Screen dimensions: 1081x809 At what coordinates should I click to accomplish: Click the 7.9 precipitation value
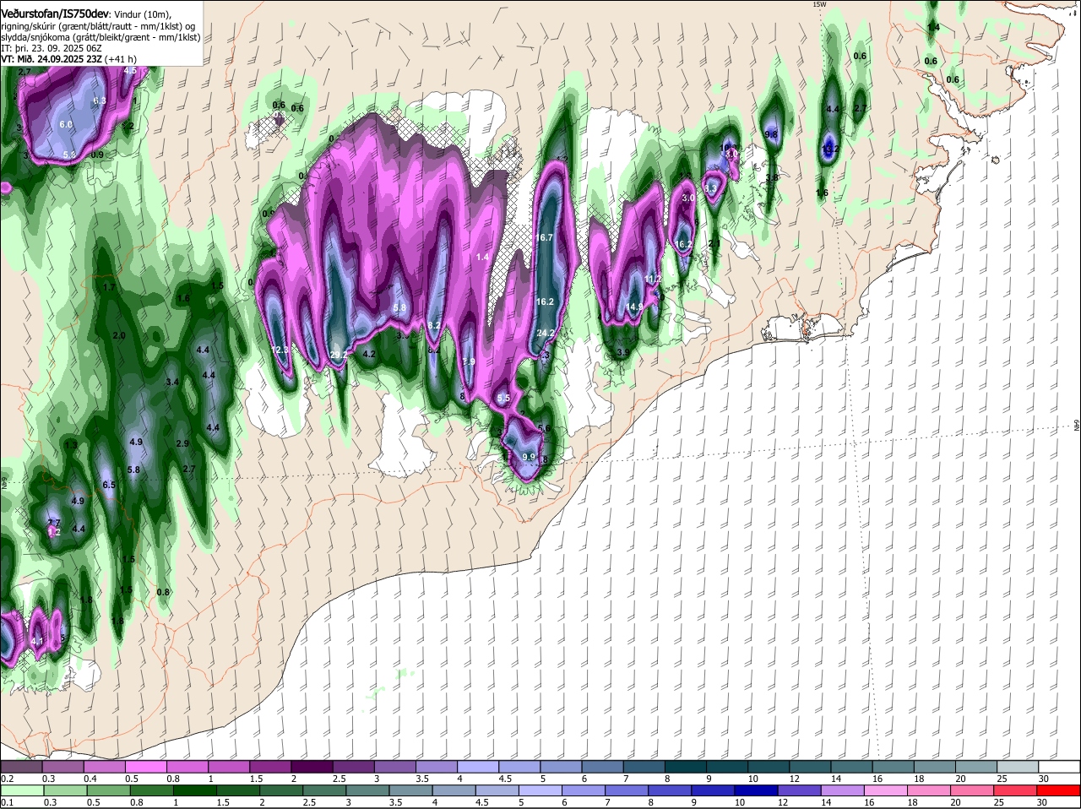pos(469,362)
